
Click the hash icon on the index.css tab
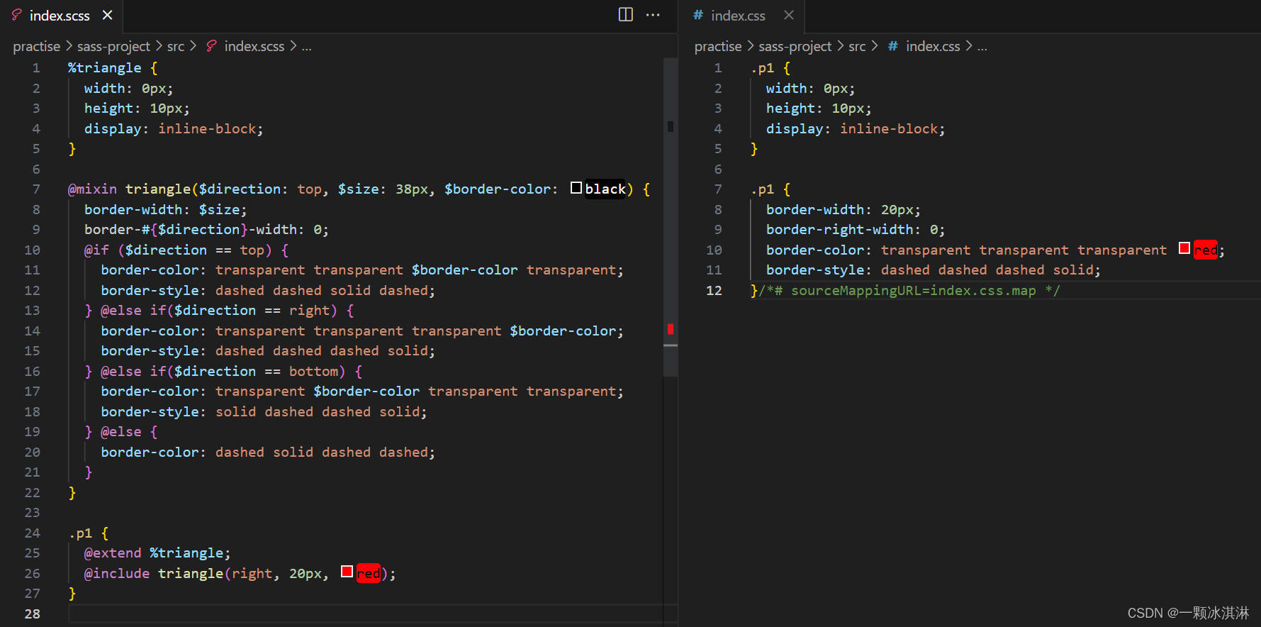click(x=698, y=15)
